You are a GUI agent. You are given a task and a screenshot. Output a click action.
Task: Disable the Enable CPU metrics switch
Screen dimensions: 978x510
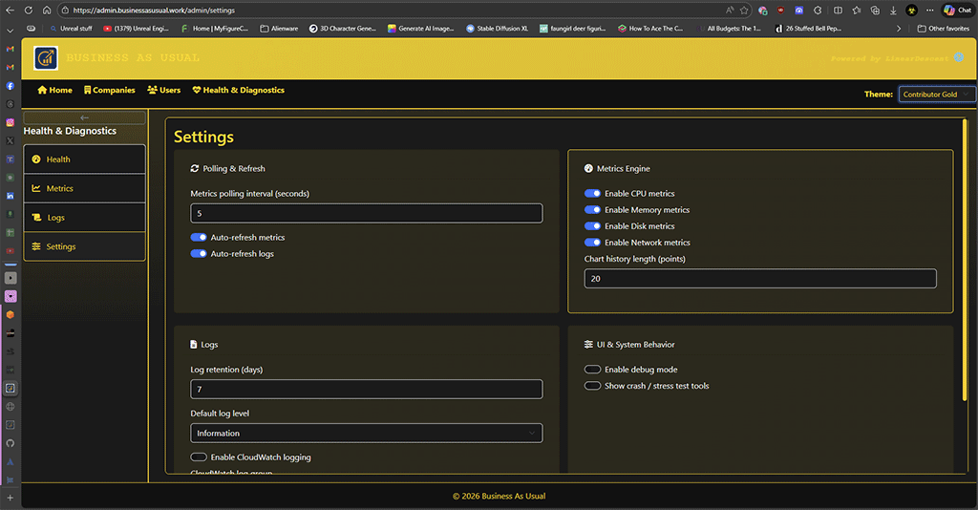tap(592, 194)
